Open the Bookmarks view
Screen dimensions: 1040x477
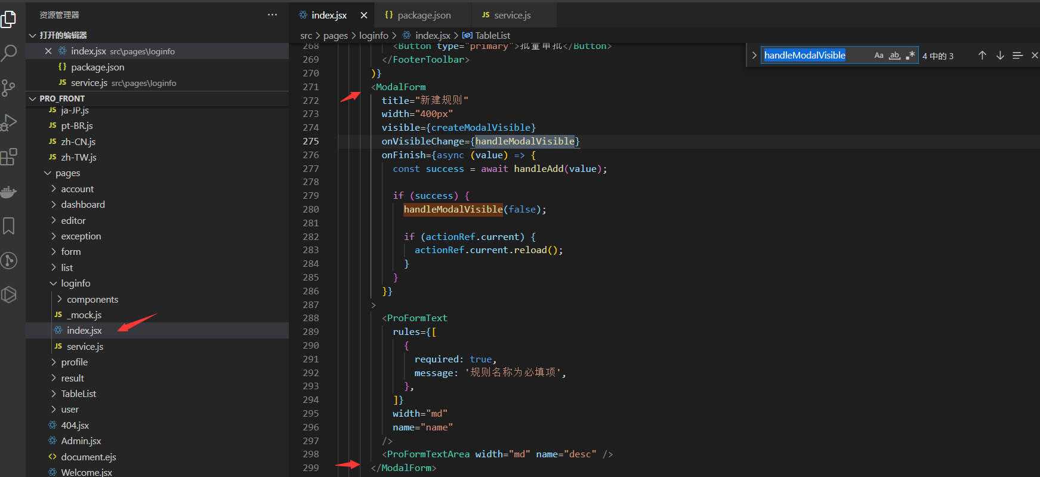click(8, 226)
